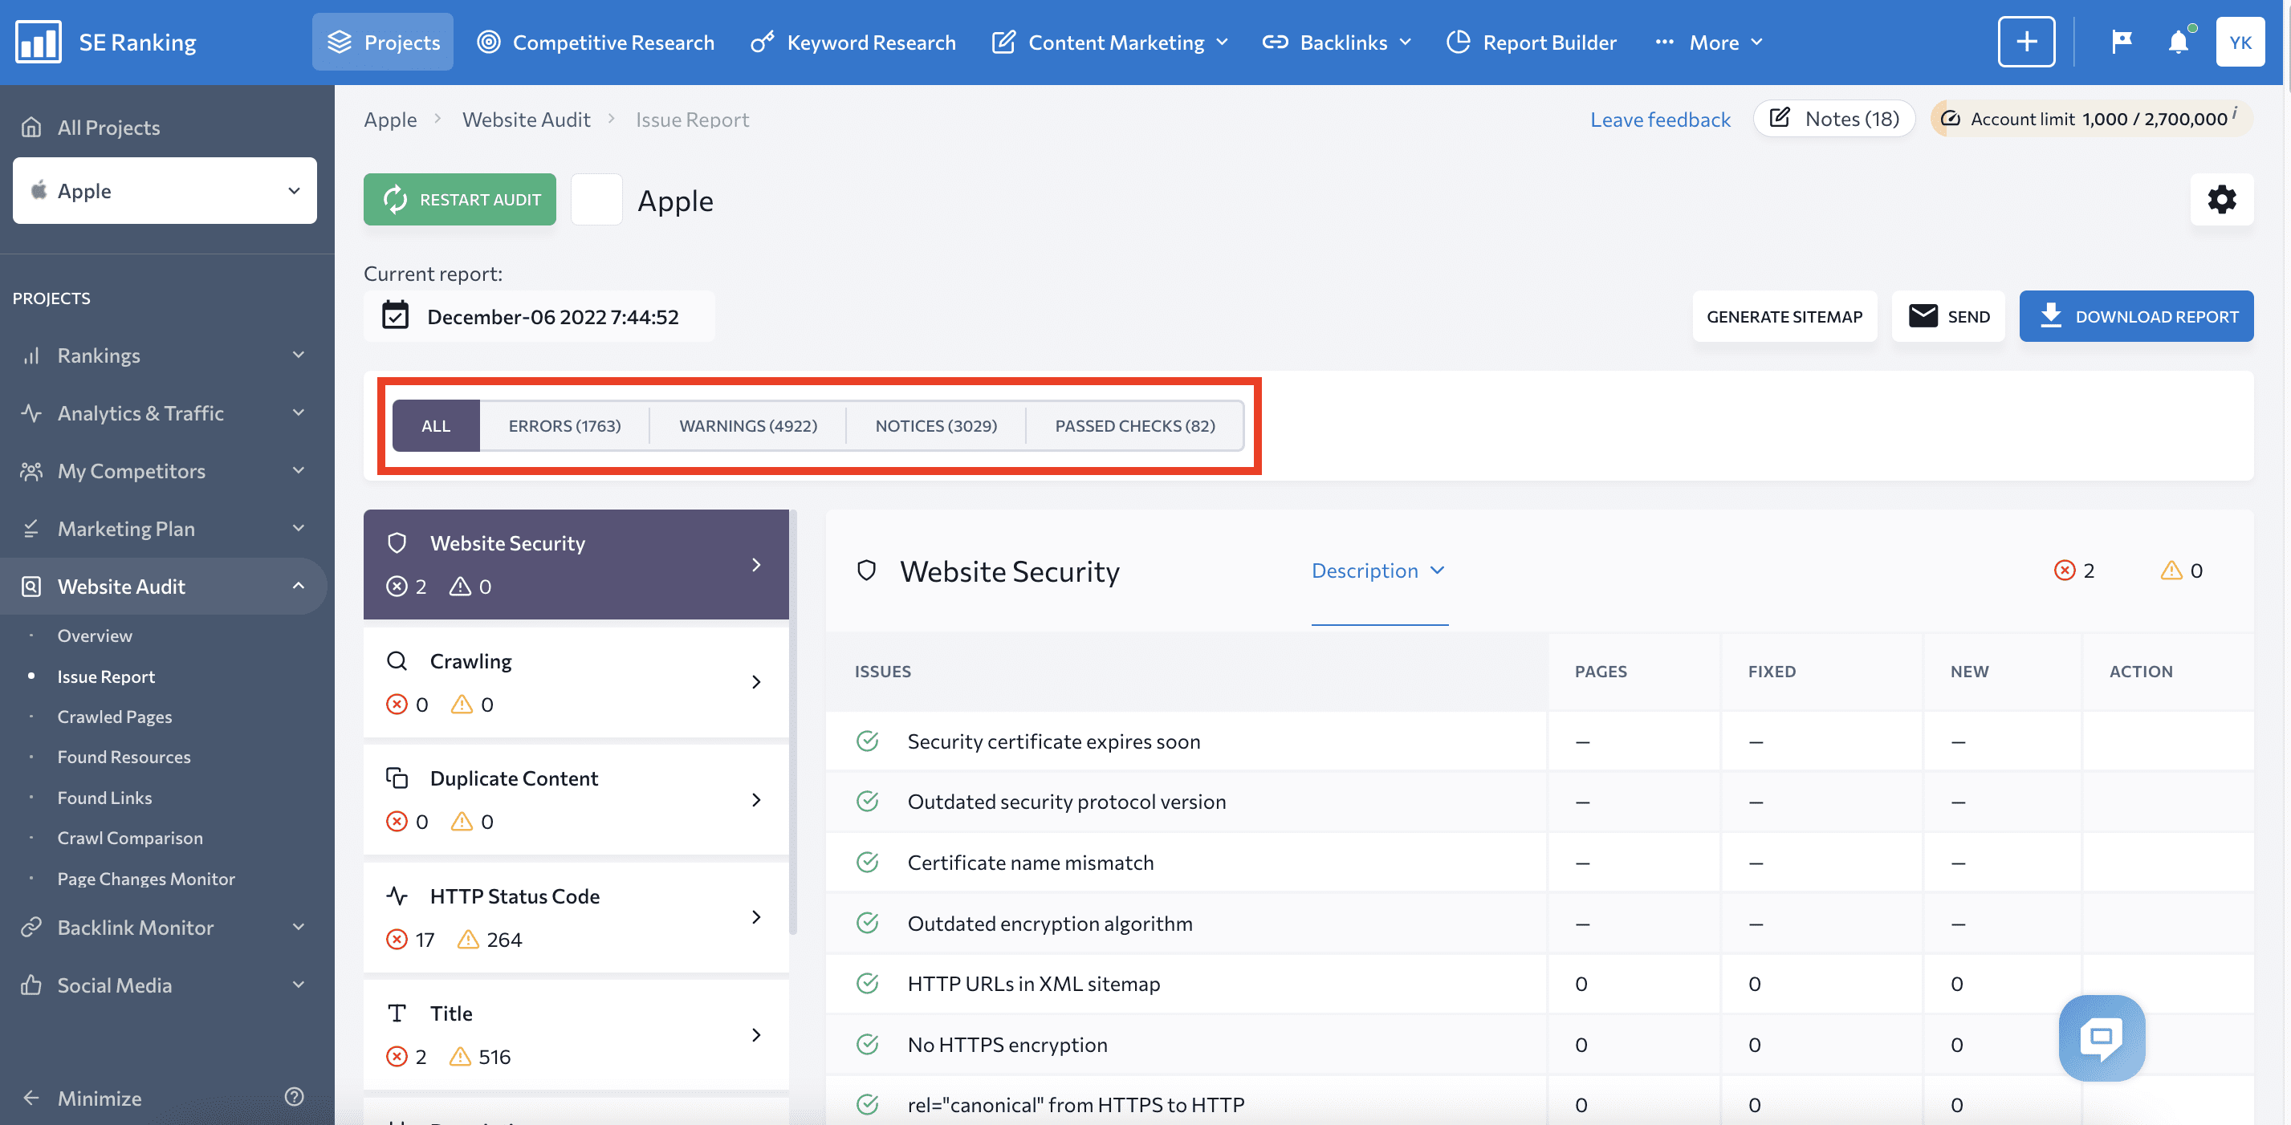This screenshot has width=2291, height=1125.
Task: Open the Overview sub-item
Action: point(94,636)
